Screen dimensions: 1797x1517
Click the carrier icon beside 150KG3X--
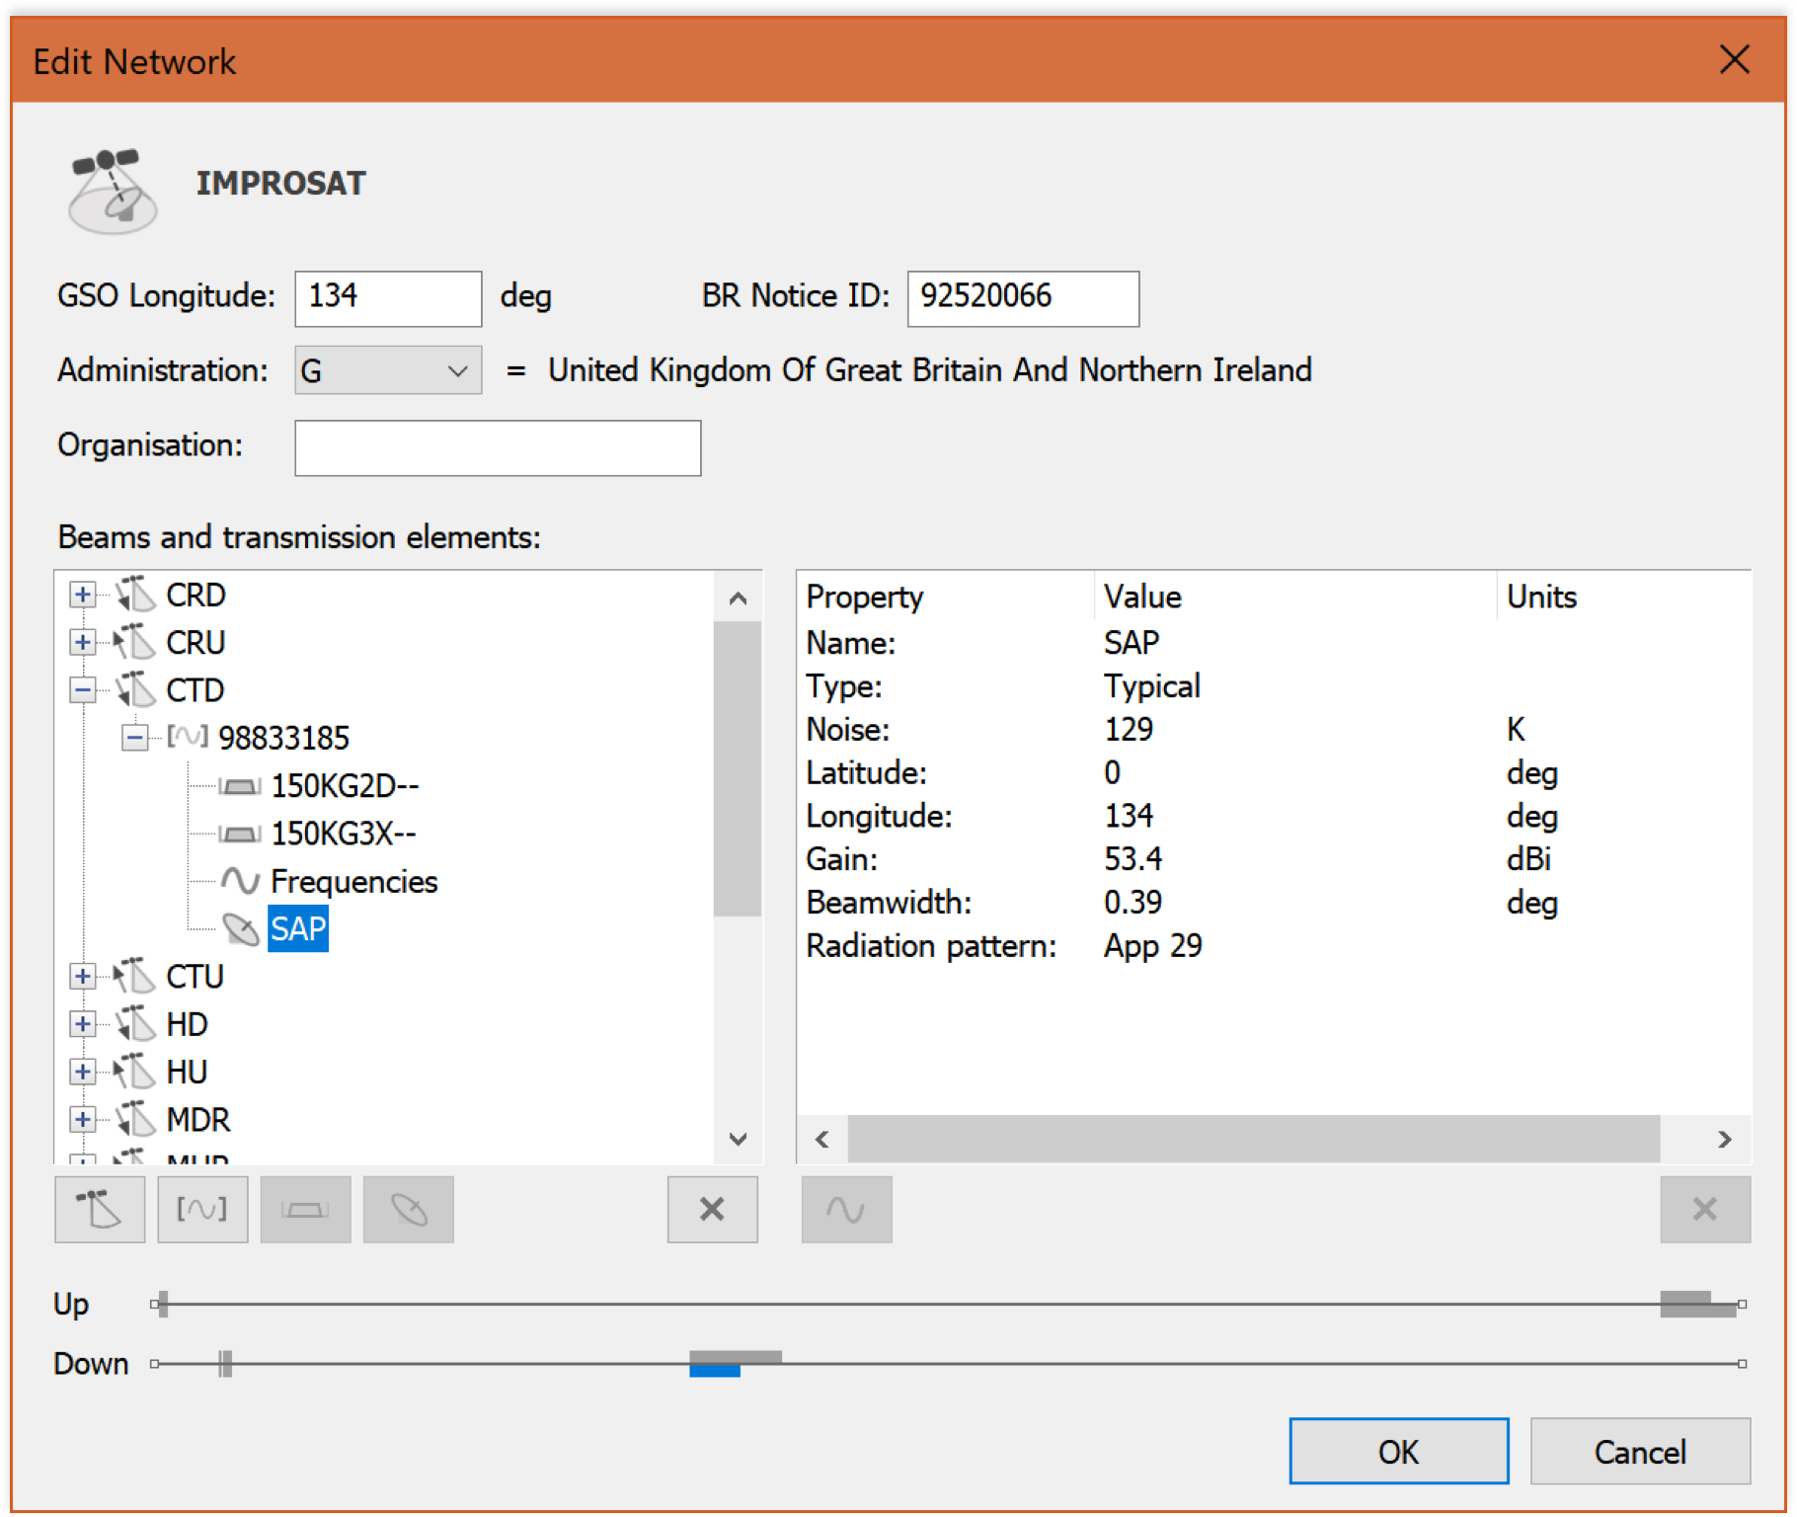[x=240, y=834]
